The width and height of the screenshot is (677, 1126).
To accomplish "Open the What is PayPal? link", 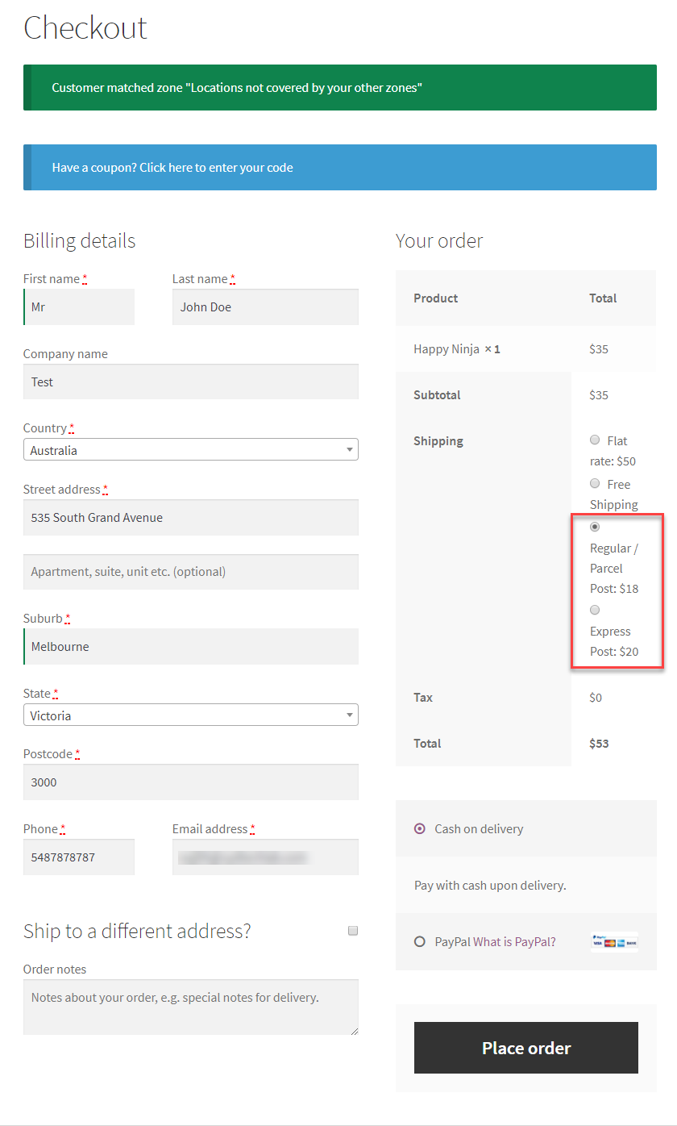I will (514, 941).
